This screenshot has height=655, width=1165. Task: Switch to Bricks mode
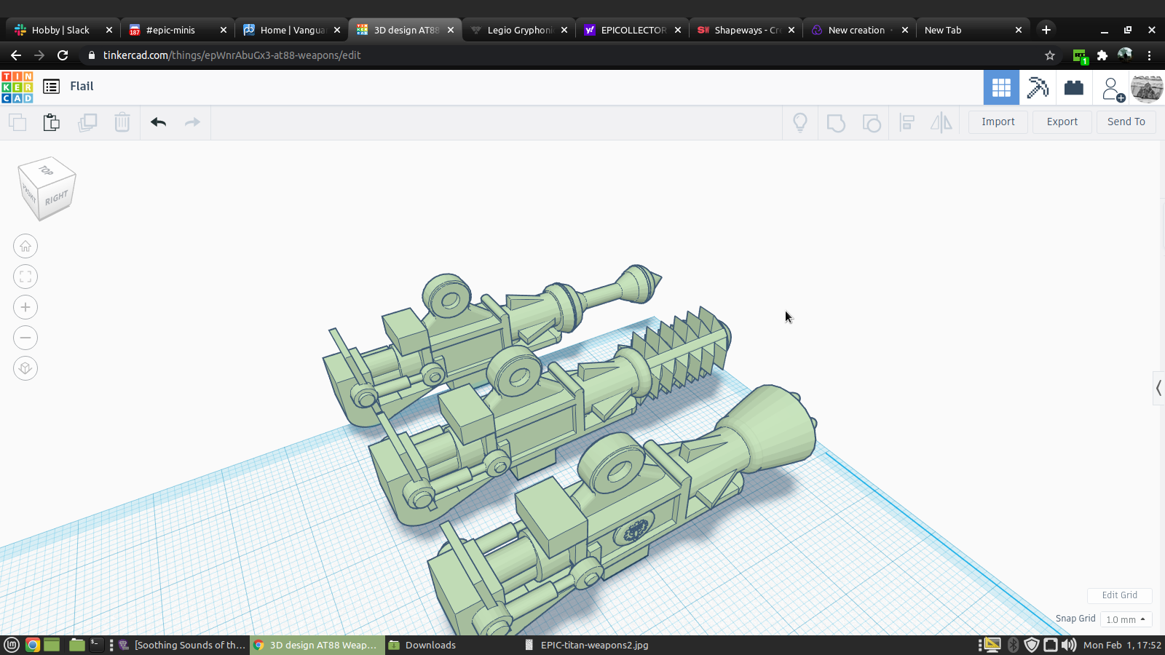click(1073, 87)
